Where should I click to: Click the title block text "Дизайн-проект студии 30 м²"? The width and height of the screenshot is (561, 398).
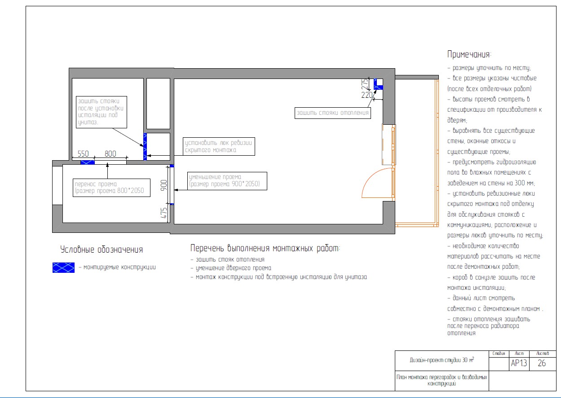coord(442,360)
